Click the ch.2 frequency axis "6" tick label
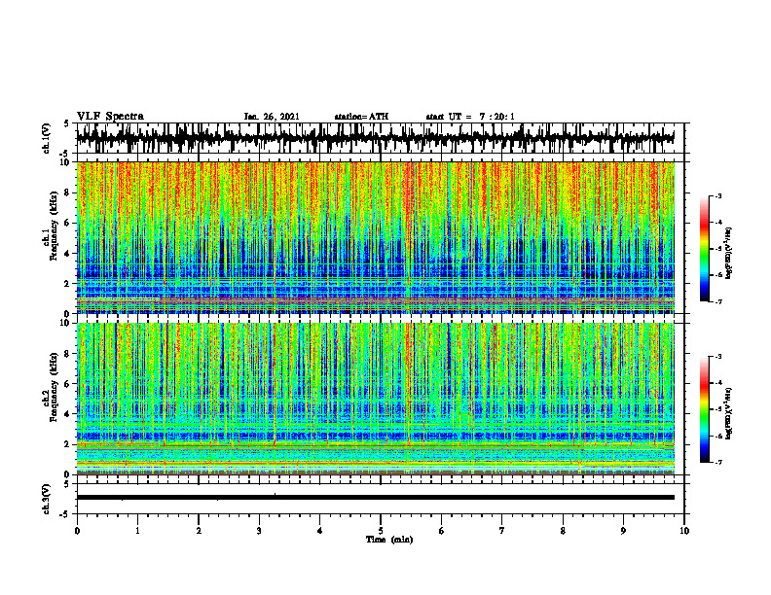771x595 pixels. [69, 384]
